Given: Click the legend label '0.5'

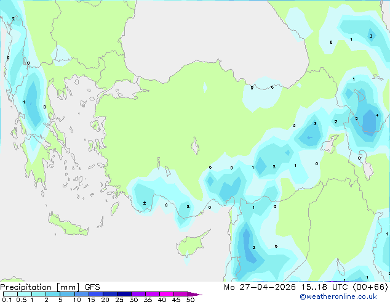Looking at the screenshot, I should 21,300.
